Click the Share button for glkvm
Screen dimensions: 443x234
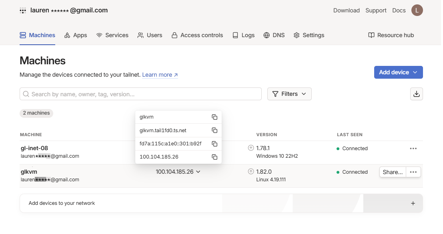pyautogui.click(x=393, y=172)
